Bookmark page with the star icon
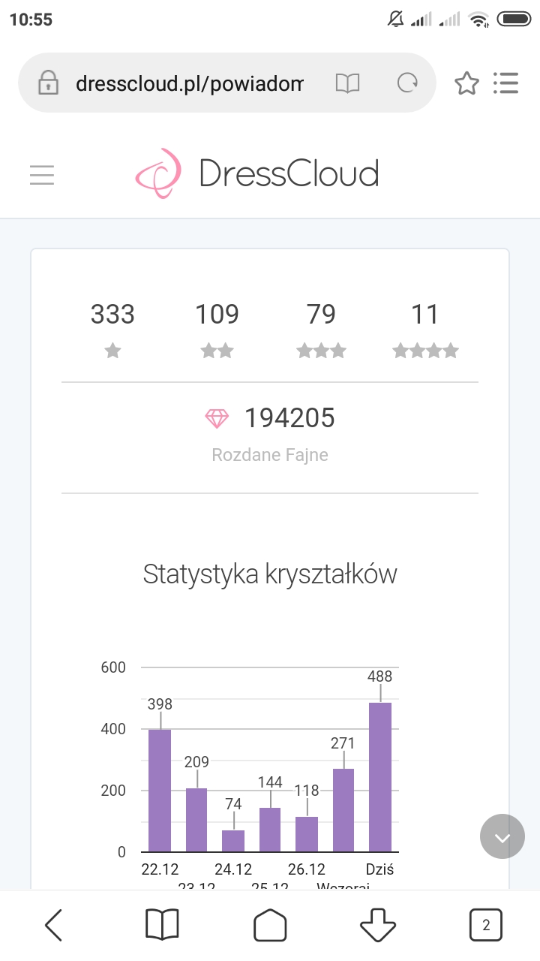 tap(466, 83)
